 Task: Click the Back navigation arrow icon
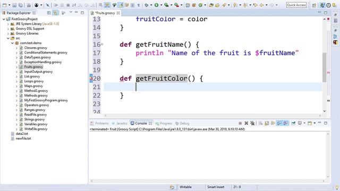[262, 5]
